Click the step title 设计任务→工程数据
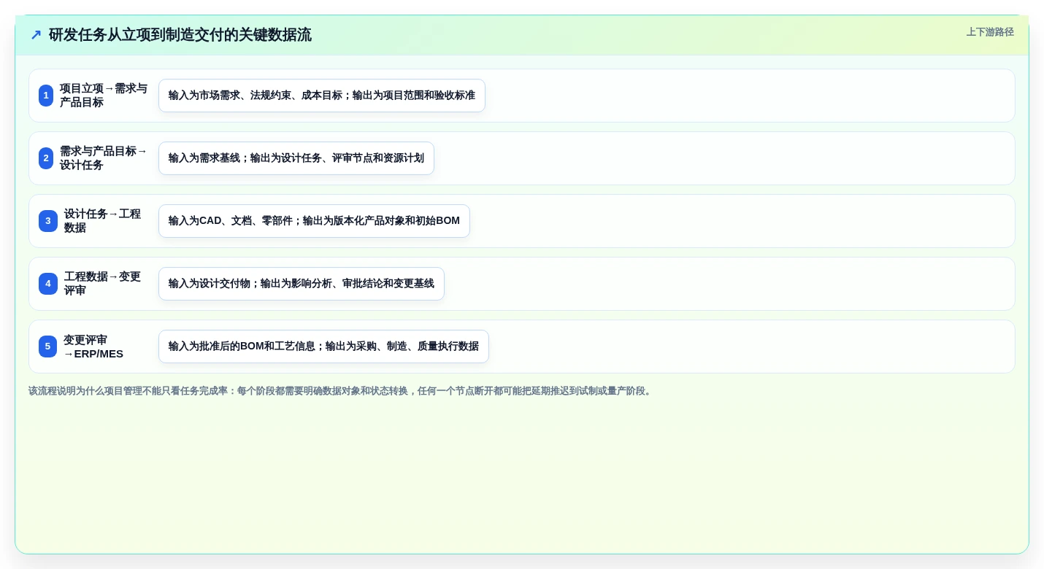Viewport: 1044px width, 569px height. click(x=102, y=221)
